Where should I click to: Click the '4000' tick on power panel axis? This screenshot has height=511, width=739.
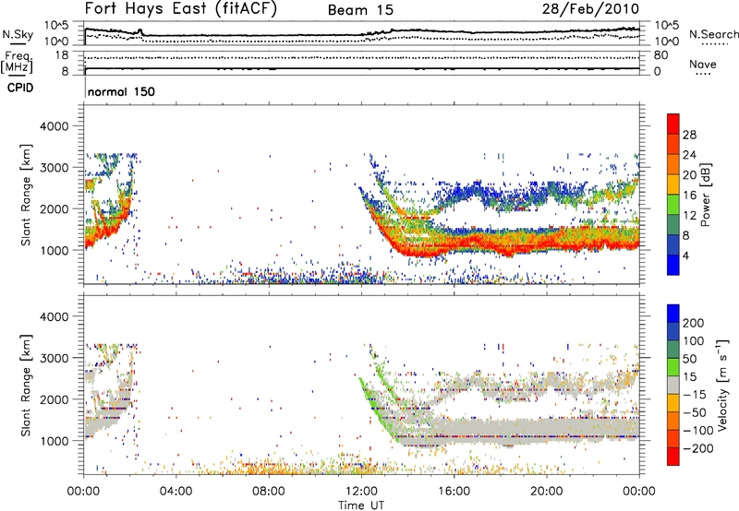click(x=54, y=126)
